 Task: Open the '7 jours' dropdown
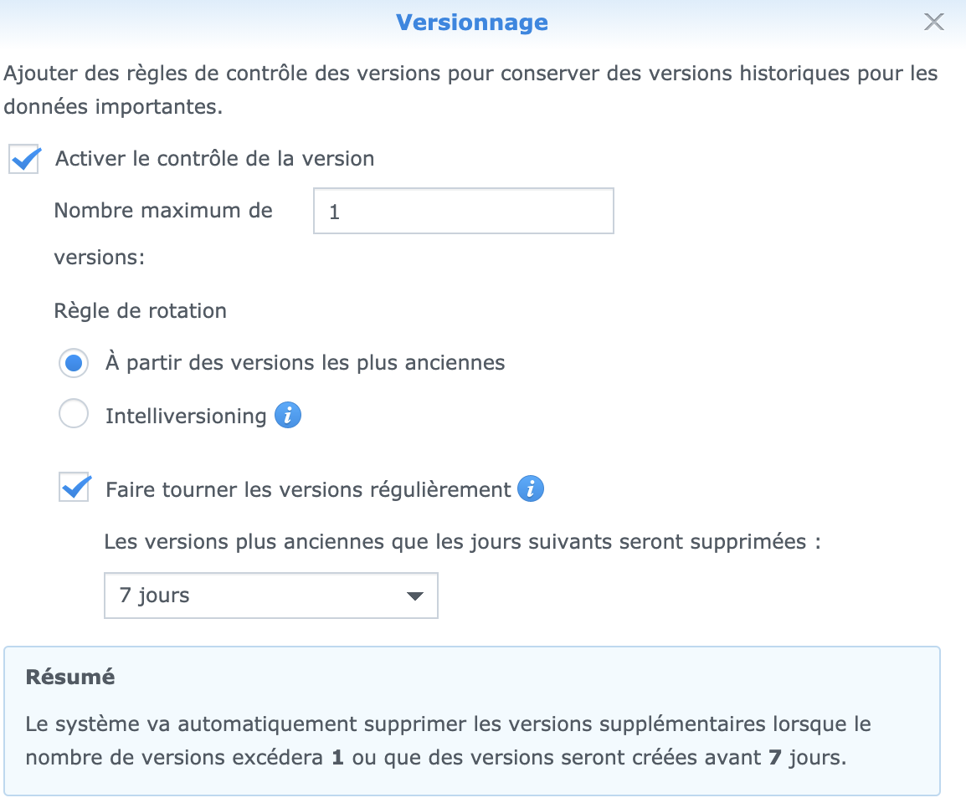(270, 596)
